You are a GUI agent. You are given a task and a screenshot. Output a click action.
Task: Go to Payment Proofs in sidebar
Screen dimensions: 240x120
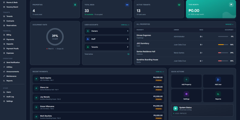tap(12, 49)
